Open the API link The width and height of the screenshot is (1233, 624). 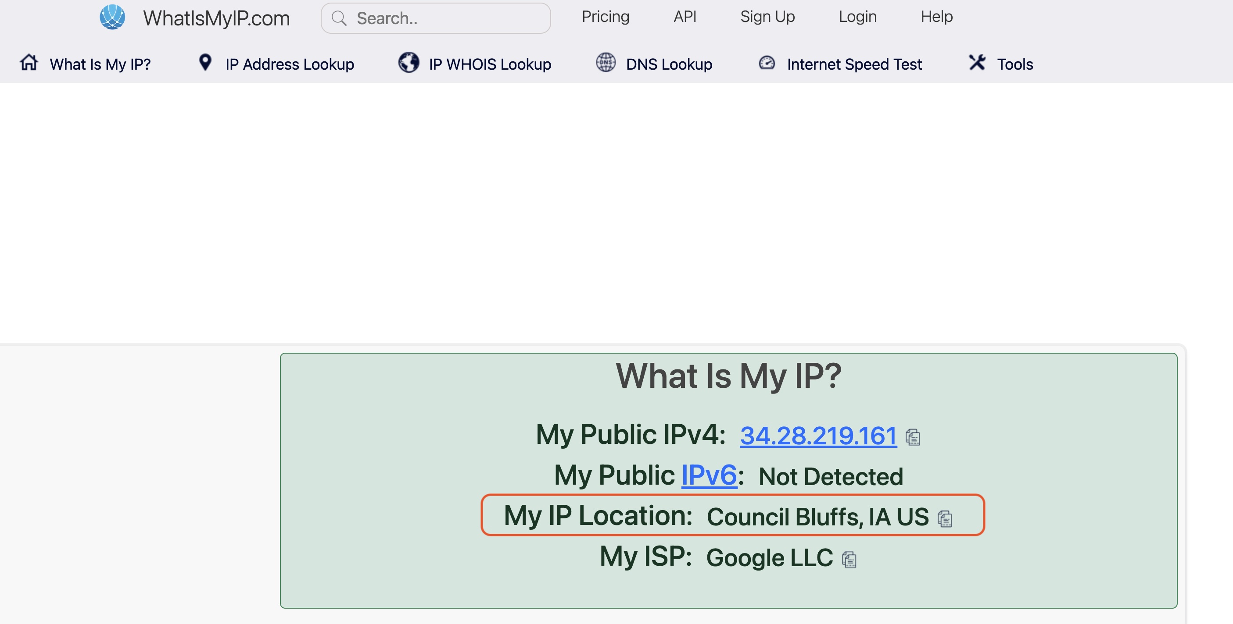685,17
